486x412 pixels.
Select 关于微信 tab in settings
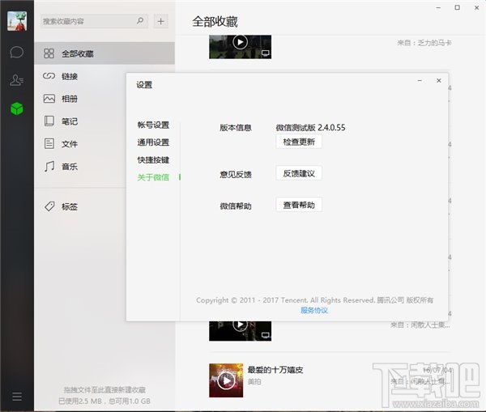tap(153, 177)
